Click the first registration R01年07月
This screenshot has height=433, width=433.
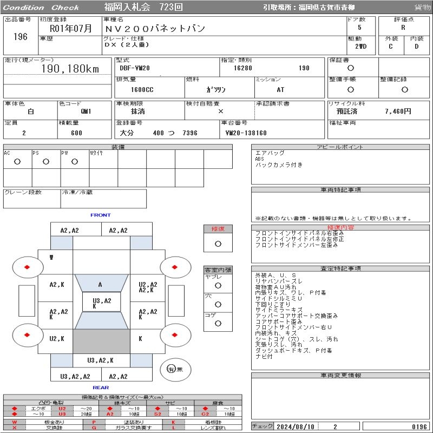[x=71, y=28]
